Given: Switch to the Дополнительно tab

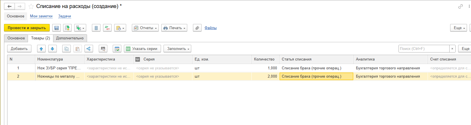Looking at the screenshot, I should (x=70, y=38).
